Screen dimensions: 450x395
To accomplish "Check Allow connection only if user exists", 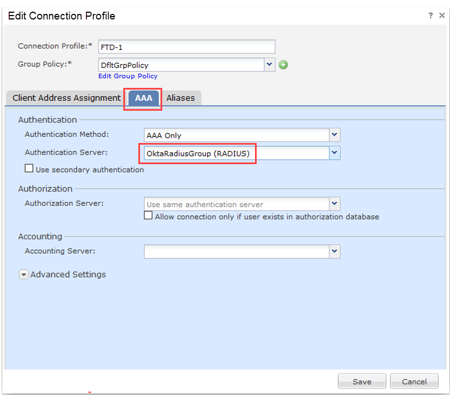I will tap(148, 216).
